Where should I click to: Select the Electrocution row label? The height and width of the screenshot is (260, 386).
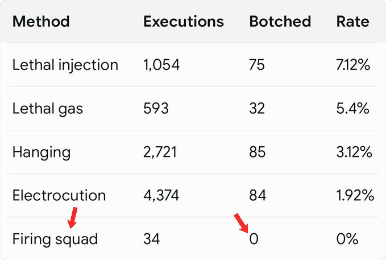(59, 196)
